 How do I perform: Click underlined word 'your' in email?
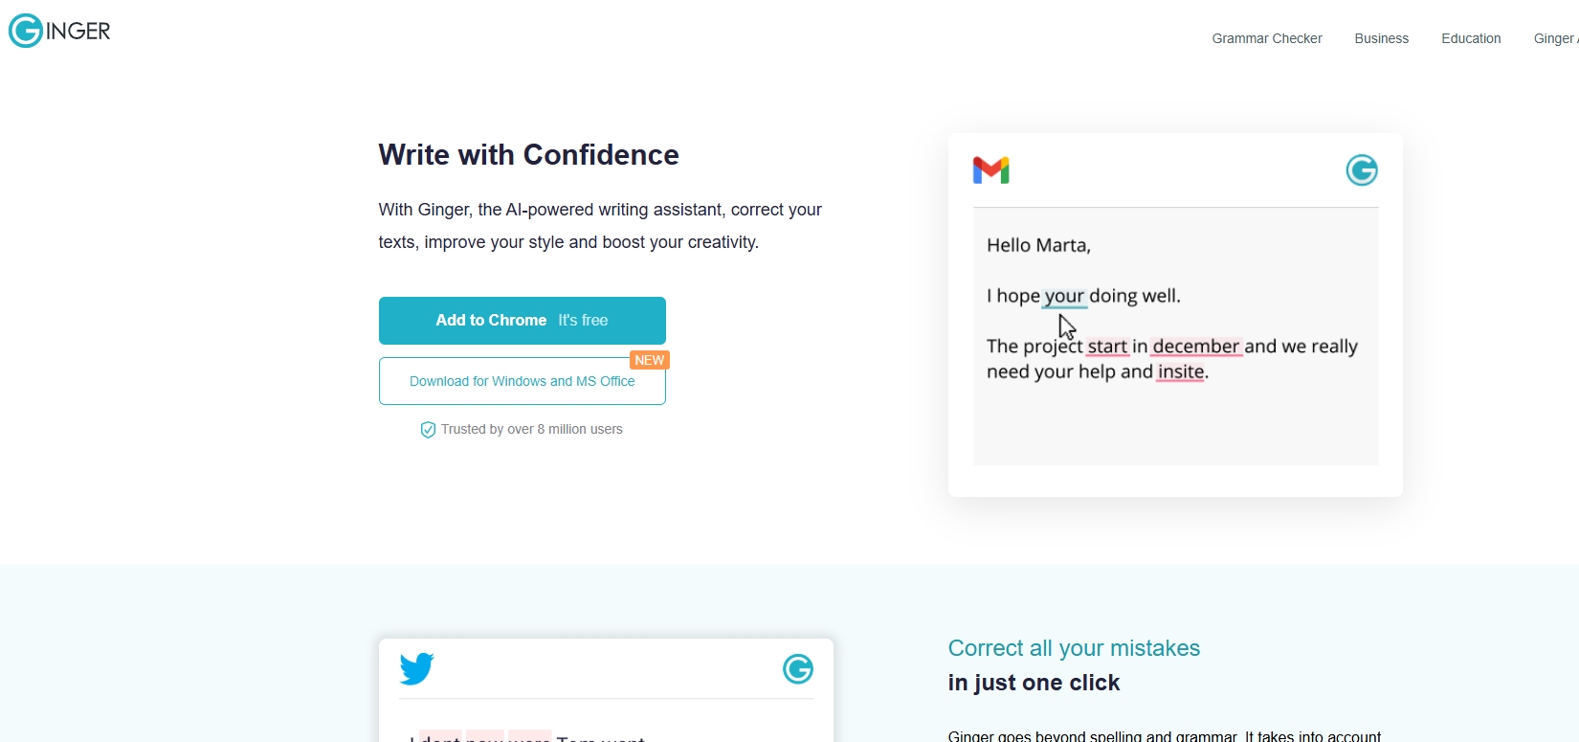point(1064,296)
